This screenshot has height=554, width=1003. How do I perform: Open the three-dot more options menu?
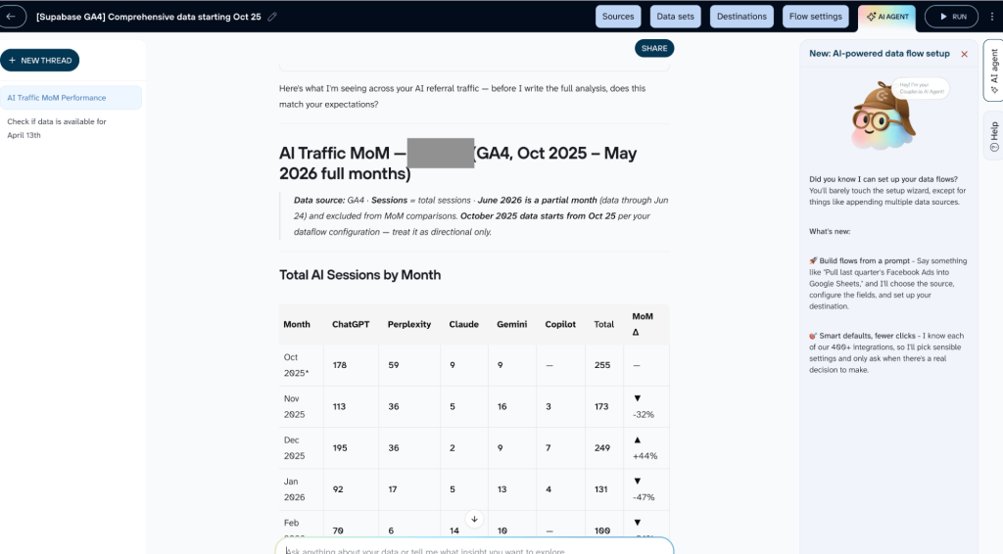tap(992, 17)
